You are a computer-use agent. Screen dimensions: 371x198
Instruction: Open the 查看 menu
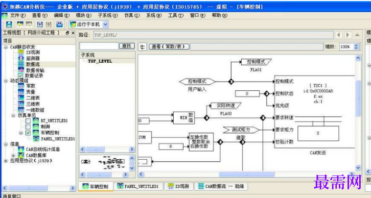coord(40,15)
